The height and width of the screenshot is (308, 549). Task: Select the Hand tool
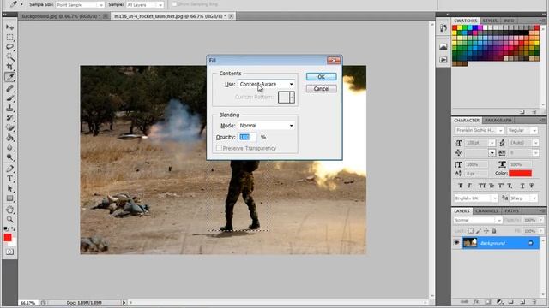coord(9,210)
